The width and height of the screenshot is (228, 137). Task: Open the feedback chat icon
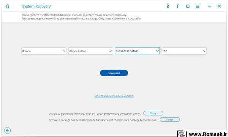[x=188, y=6]
